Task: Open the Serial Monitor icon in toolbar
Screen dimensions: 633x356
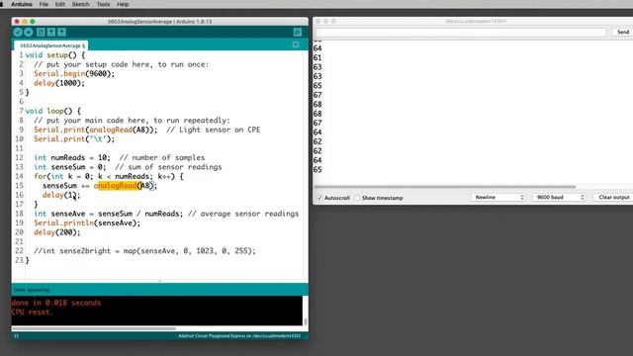Action: coord(298,33)
